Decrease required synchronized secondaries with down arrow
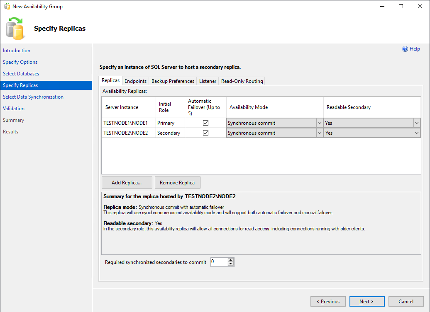430x312 pixels. click(x=231, y=264)
